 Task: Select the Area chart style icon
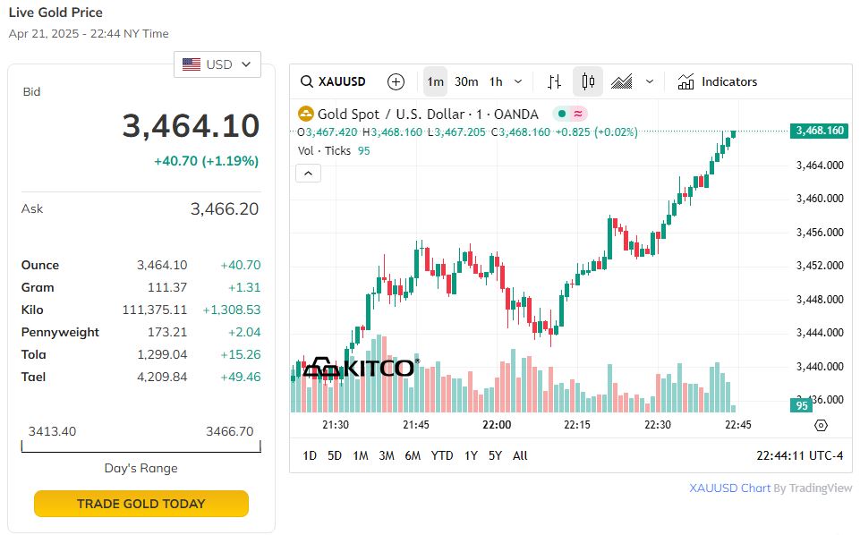[x=622, y=81]
